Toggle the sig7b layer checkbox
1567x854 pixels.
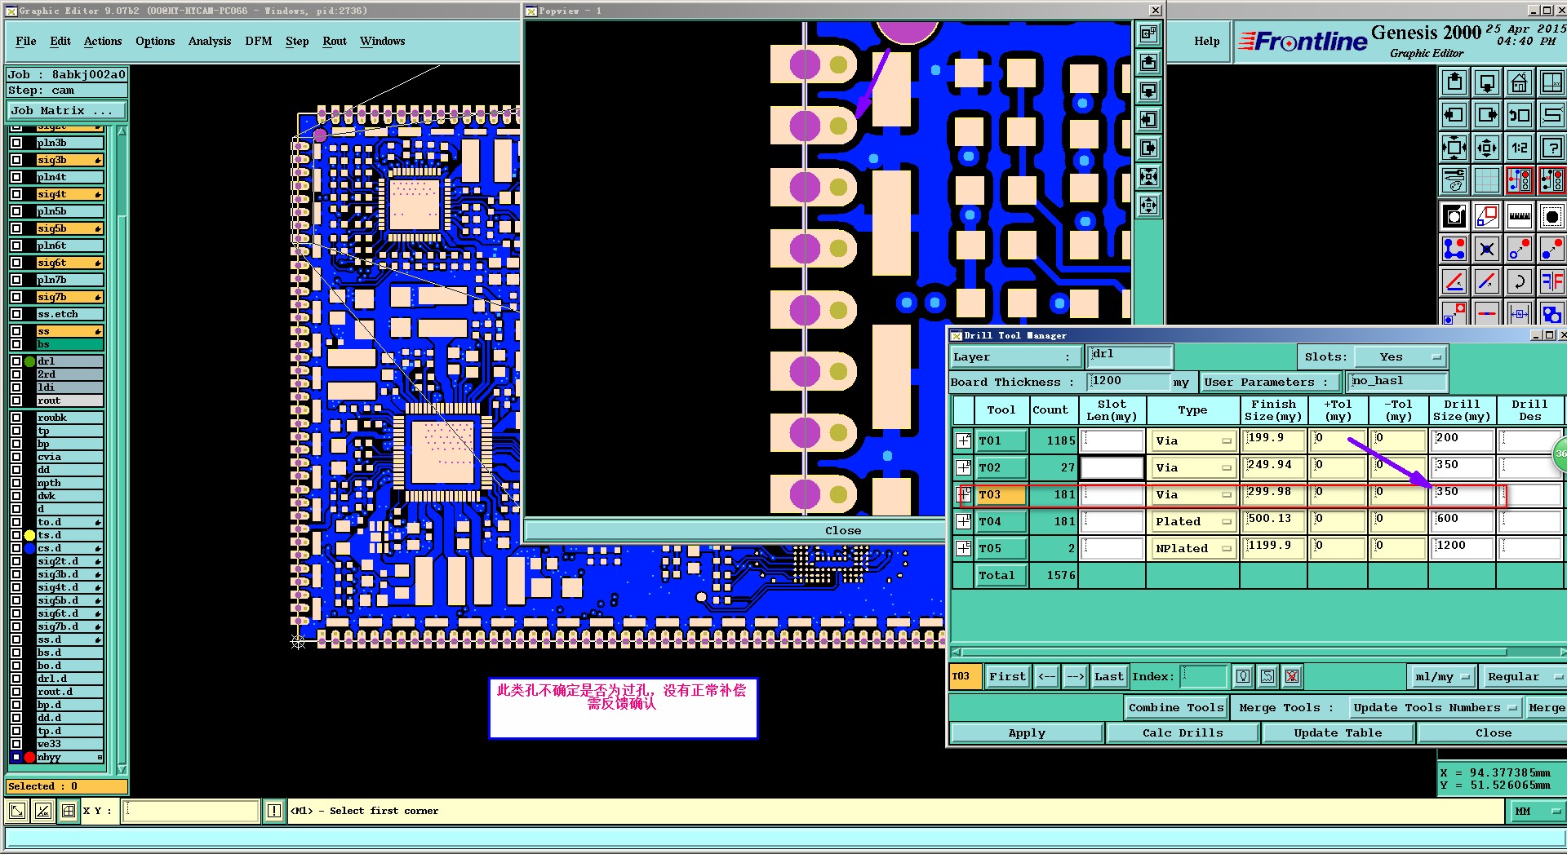[x=16, y=297]
